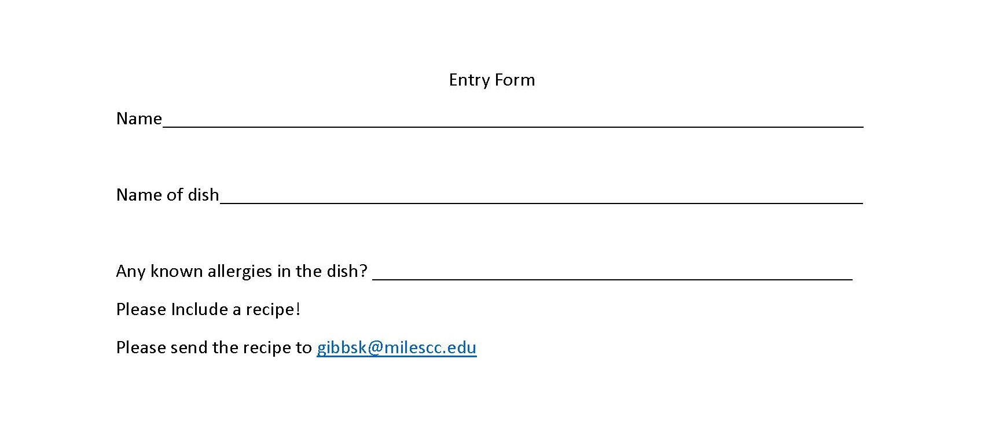Screen dimensions: 984x433
Task: Click the blank line after Name
Action: [x=512, y=123]
